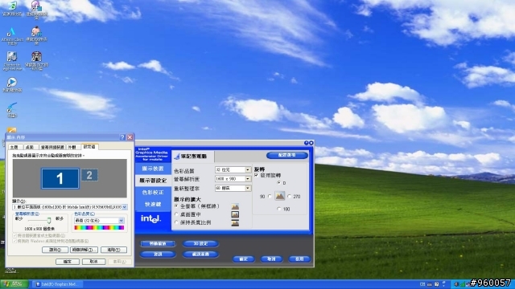Viewport: 515px width, 289px height.
Task: Click the help question-mark in Display Properties title bar
Action: [122, 137]
